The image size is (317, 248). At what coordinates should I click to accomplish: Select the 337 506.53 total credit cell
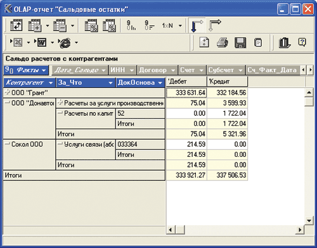[x=227, y=175]
